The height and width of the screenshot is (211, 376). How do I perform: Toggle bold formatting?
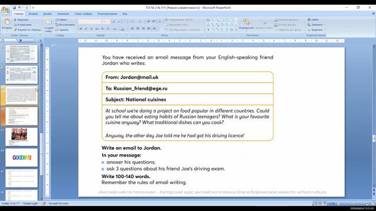click(80, 29)
